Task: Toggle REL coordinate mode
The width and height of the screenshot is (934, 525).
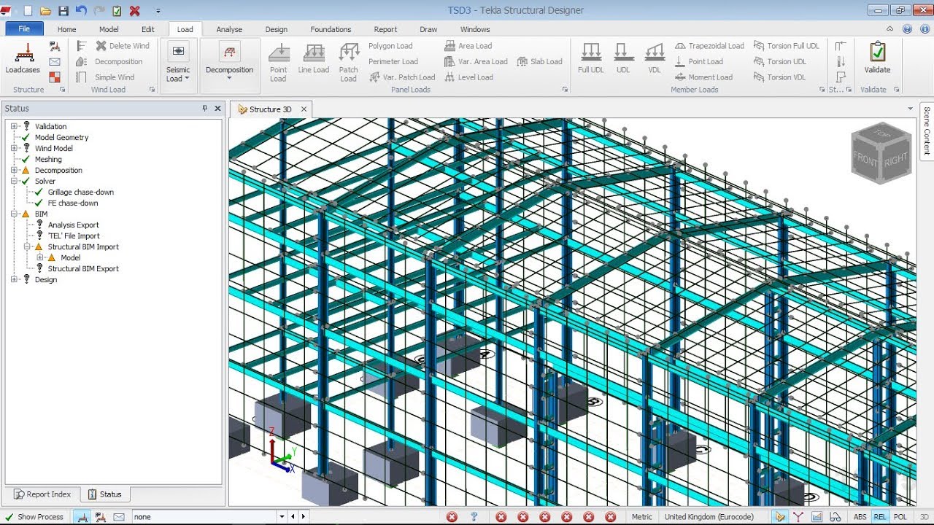Action: 880,517
